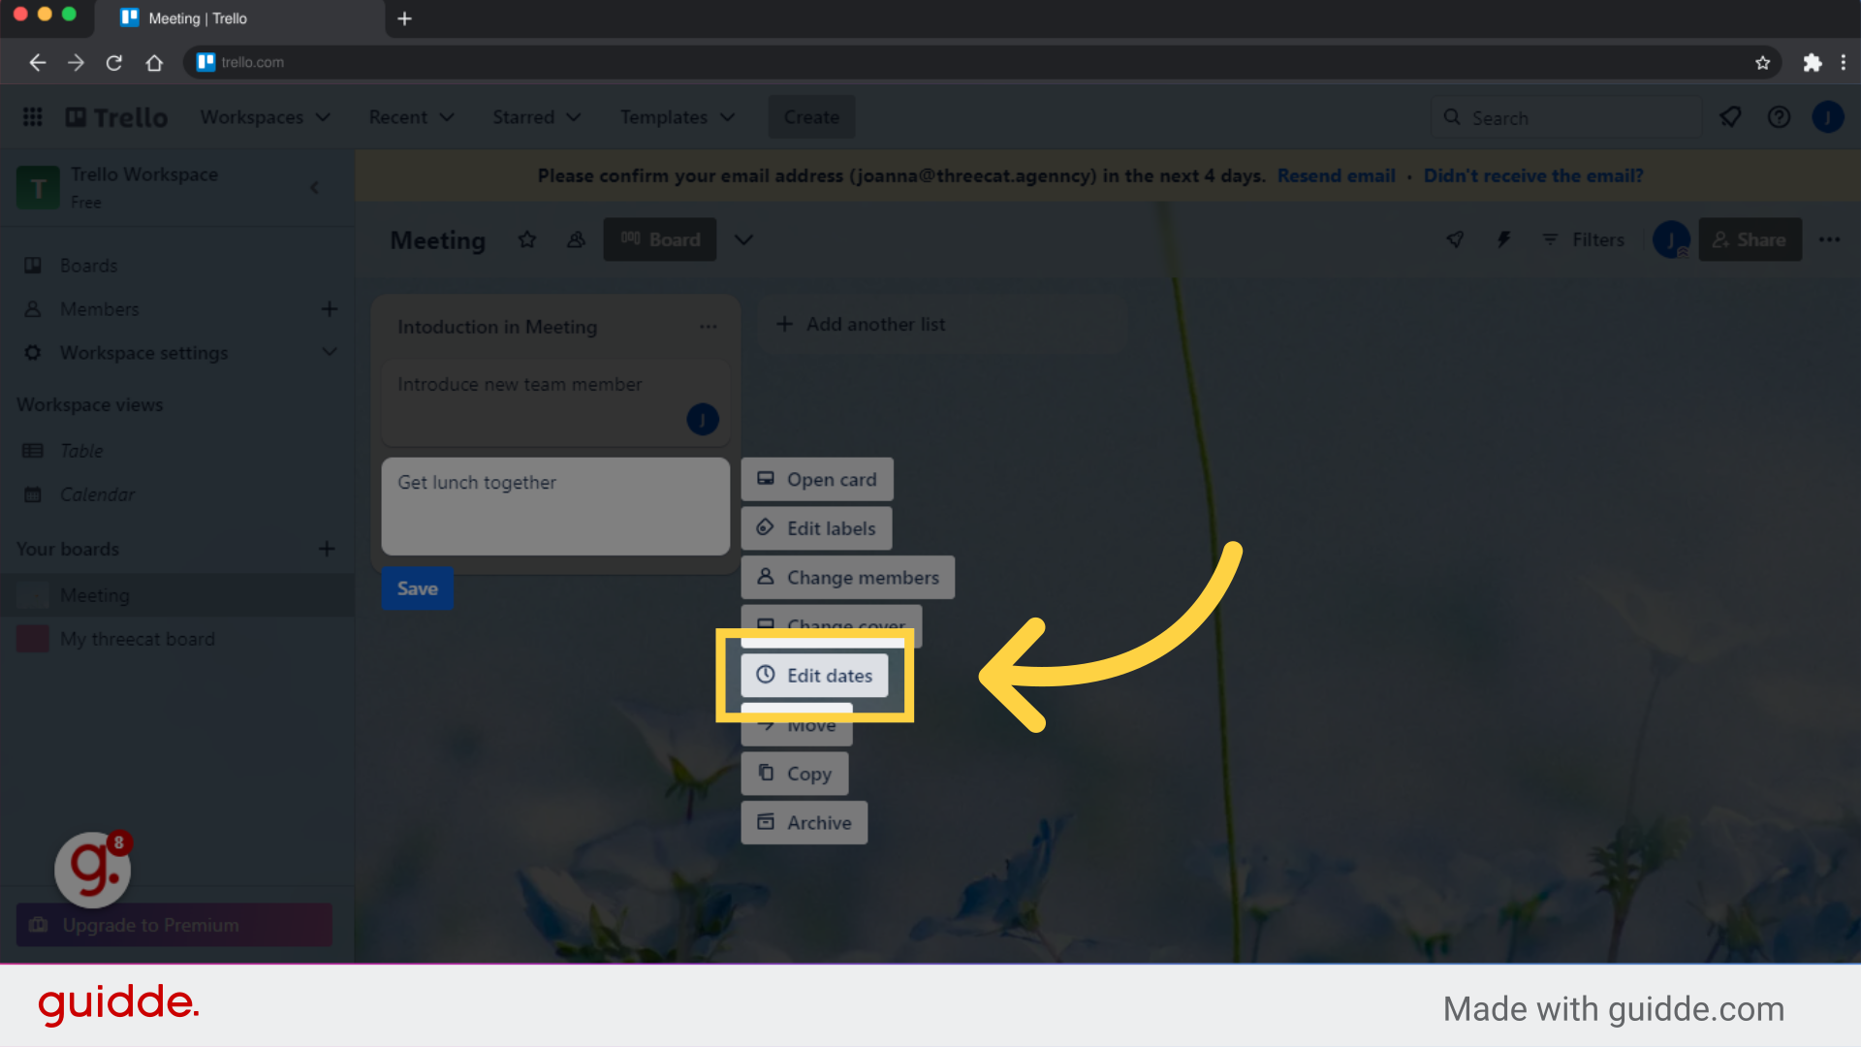Open the Search field magnifier icon

click(x=1452, y=116)
